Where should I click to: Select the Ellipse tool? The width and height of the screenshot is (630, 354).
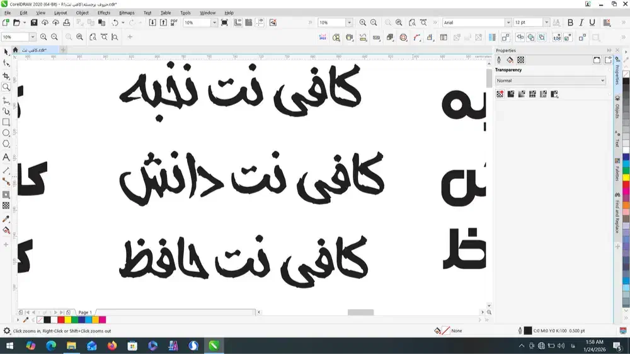(6, 134)
